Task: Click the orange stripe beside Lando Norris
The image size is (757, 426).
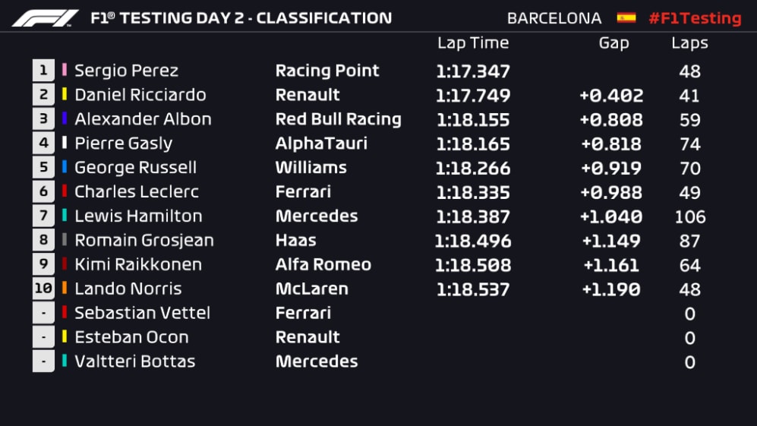Action: pyautogui.click(x=65, y=289)
